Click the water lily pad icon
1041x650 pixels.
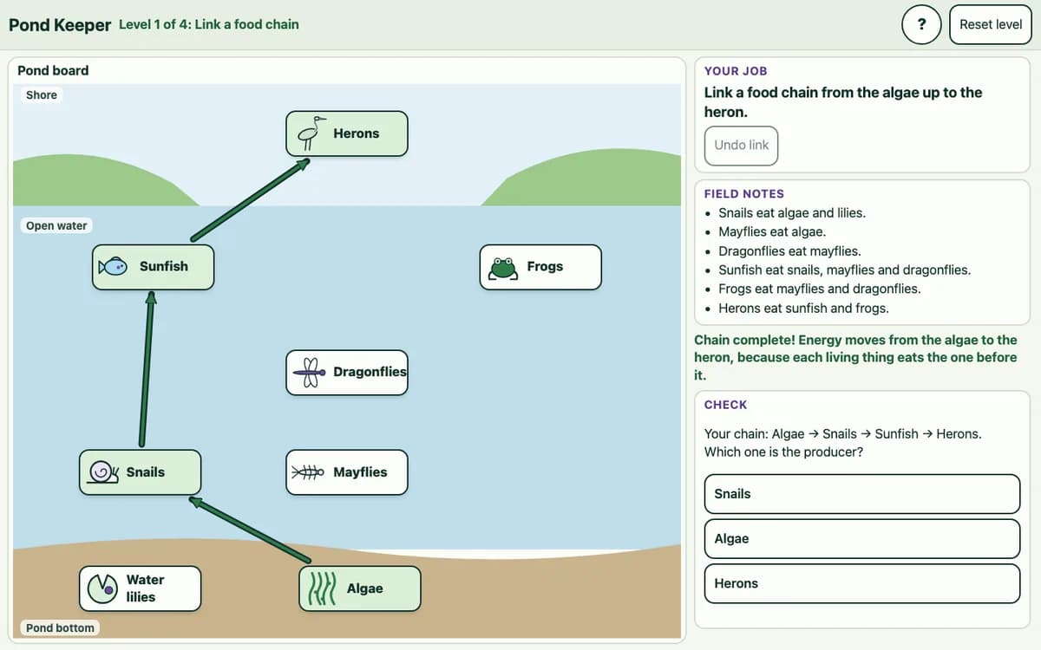click(x=104, y=588)
